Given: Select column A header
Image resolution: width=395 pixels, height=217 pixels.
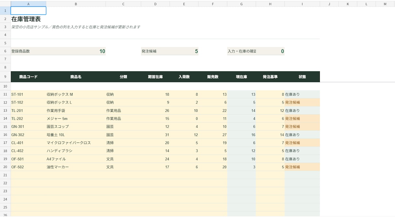Looking at the screenshot, I should (x=28, y=4).
